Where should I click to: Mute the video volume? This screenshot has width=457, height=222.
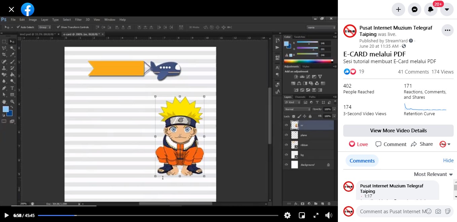(328, 215)
